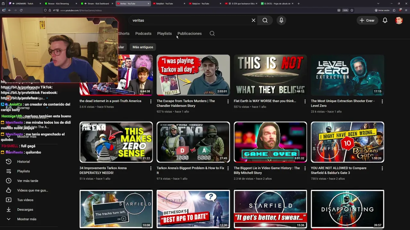Viewport: 410px width, 230px height.
Task: Click the magnifier search button beside search box
Action: pyautogui.click(x=265, y=20)
